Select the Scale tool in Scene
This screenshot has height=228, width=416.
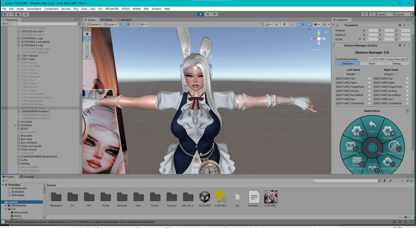[x=87, y=47]
